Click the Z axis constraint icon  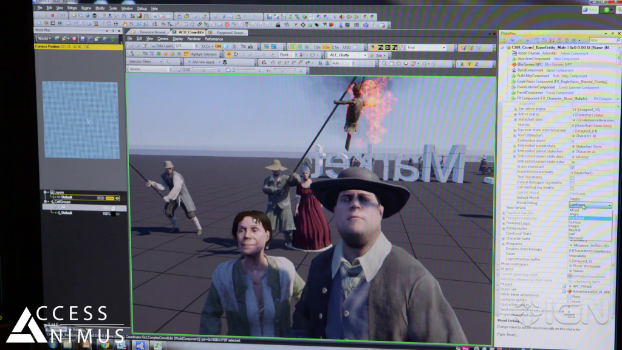click(x=477, y=63)
